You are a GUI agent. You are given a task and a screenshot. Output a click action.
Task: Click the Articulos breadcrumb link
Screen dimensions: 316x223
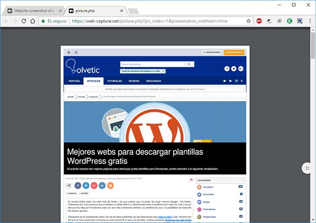pyautogui.click(x=81, y=97)
